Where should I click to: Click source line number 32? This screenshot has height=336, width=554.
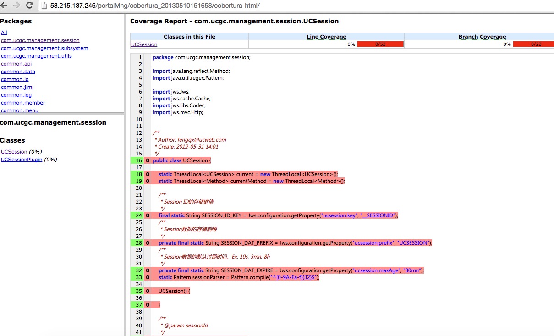(139, 270)
